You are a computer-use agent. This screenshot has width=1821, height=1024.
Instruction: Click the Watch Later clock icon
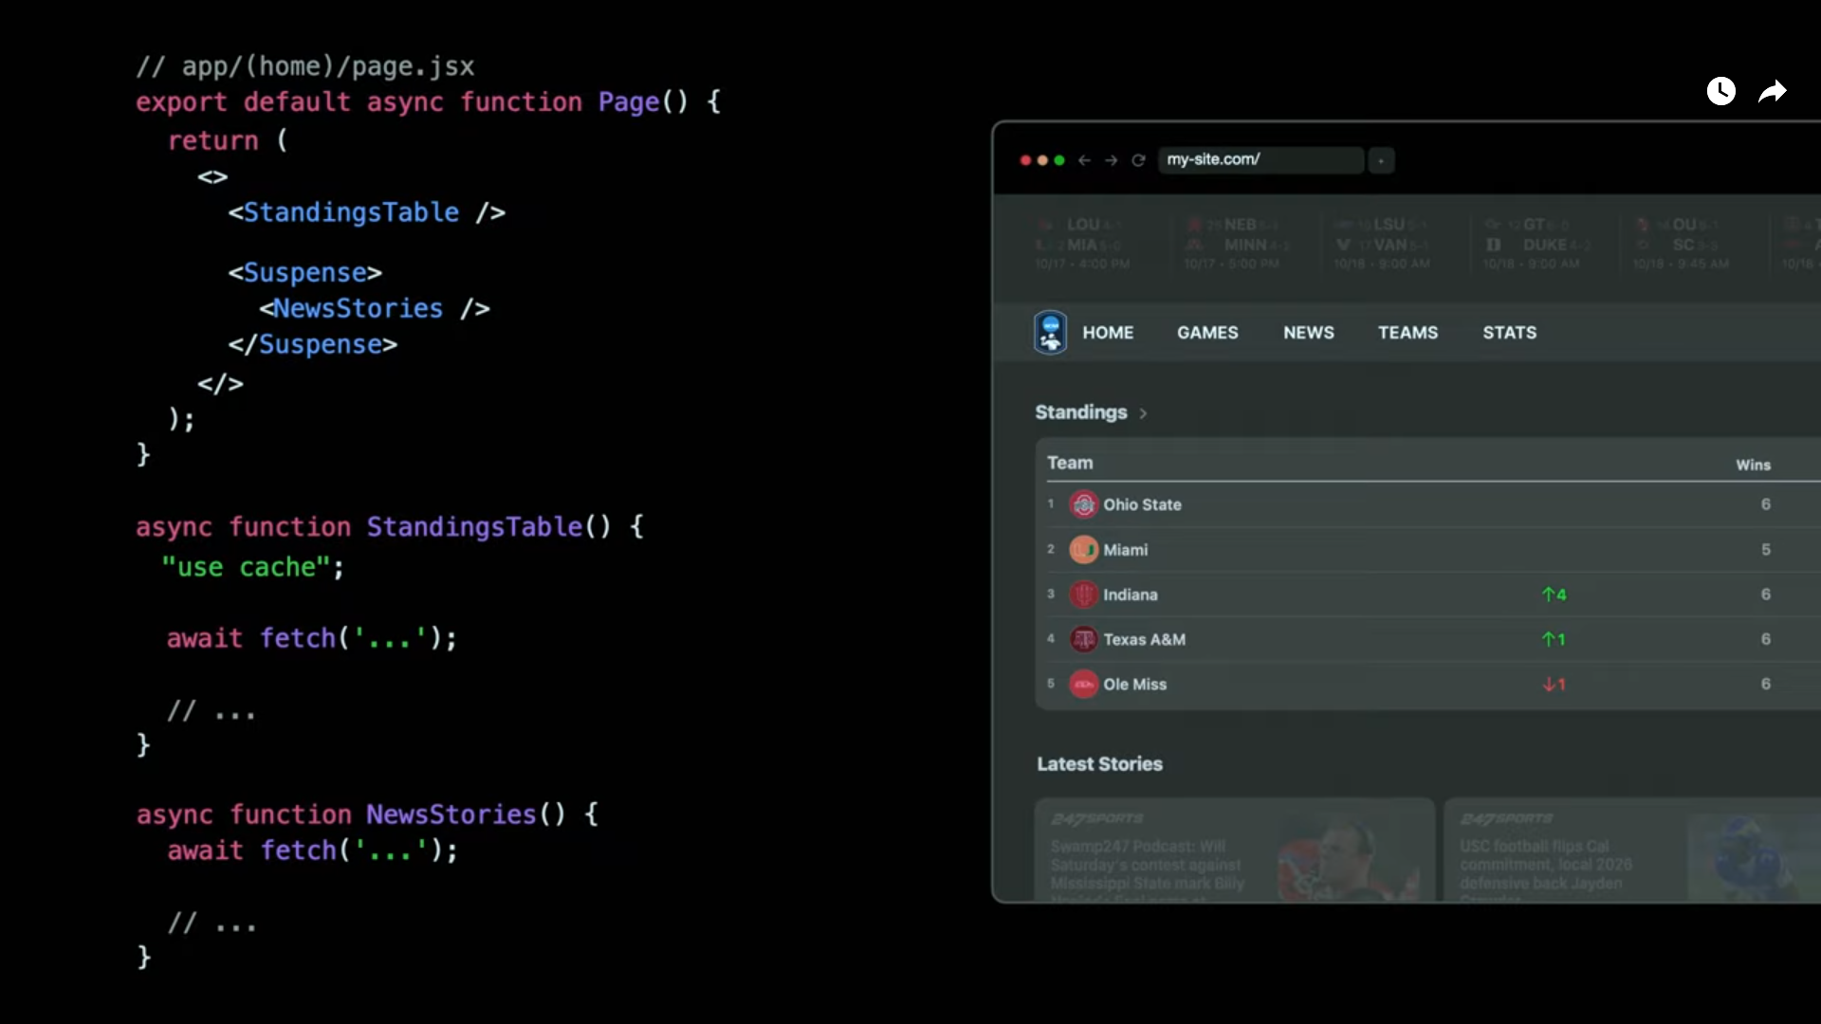(x=1720, y=91)
